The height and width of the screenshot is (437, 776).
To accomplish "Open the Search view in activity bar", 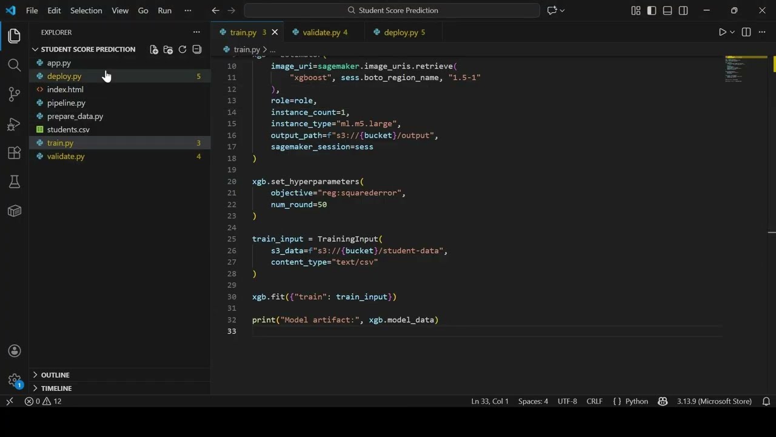I will tap(15, 65).
